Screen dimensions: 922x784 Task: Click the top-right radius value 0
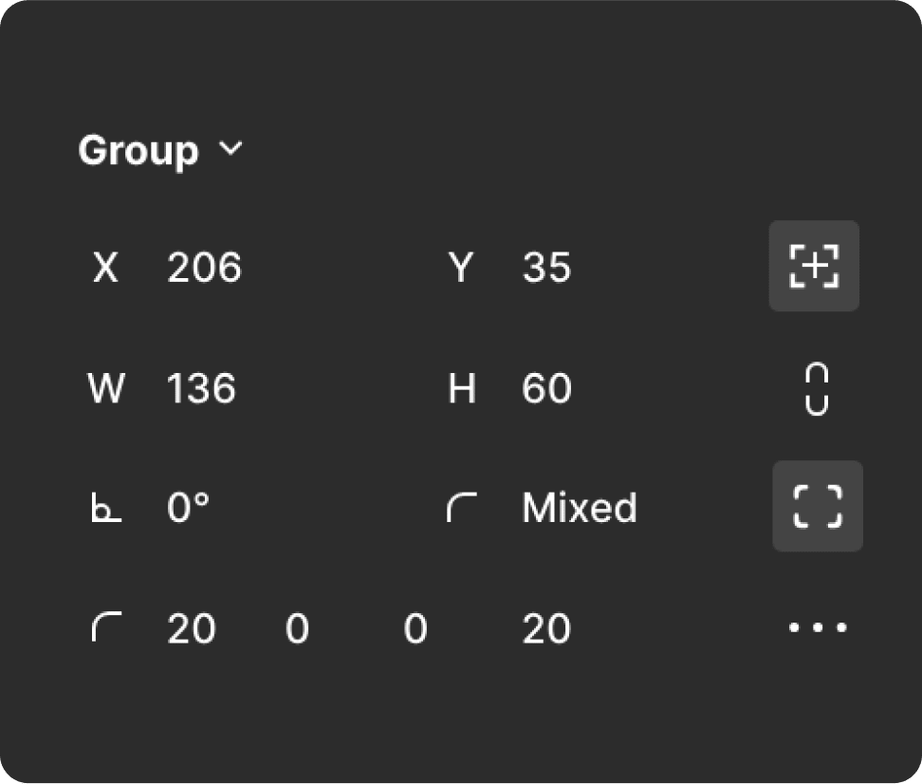click(297, 628)
